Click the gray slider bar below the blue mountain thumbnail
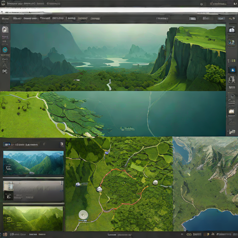The image size is (238, 238). coord(33,178)
